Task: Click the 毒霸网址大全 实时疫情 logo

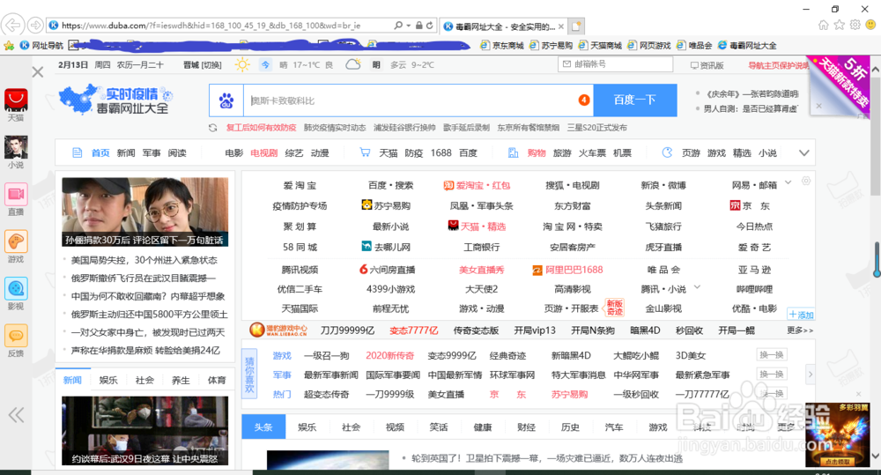Action: click(116, 100)
